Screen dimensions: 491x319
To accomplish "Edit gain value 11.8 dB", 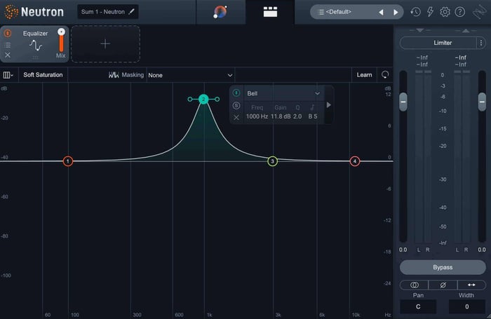I will pos(281,116).
